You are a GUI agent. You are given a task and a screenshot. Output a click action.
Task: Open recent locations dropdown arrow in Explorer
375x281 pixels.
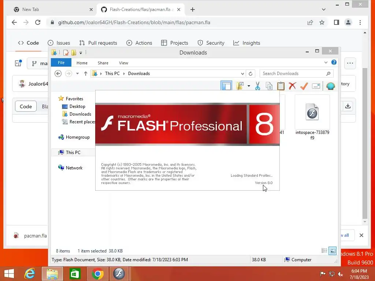click(x=77, y=74)
